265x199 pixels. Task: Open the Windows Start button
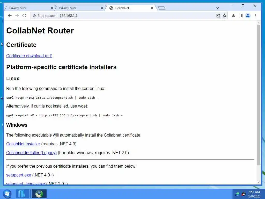pyautogui.click(x=7, y=194)
